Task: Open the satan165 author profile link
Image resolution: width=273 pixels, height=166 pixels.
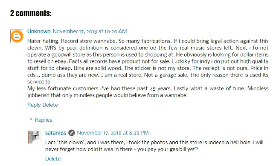Action: click(56, 133)
